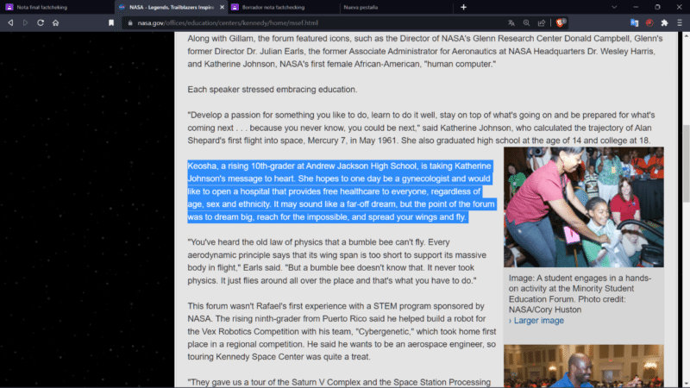Open a new tab with plus button

pyautogui.click(x=463, y=7)
